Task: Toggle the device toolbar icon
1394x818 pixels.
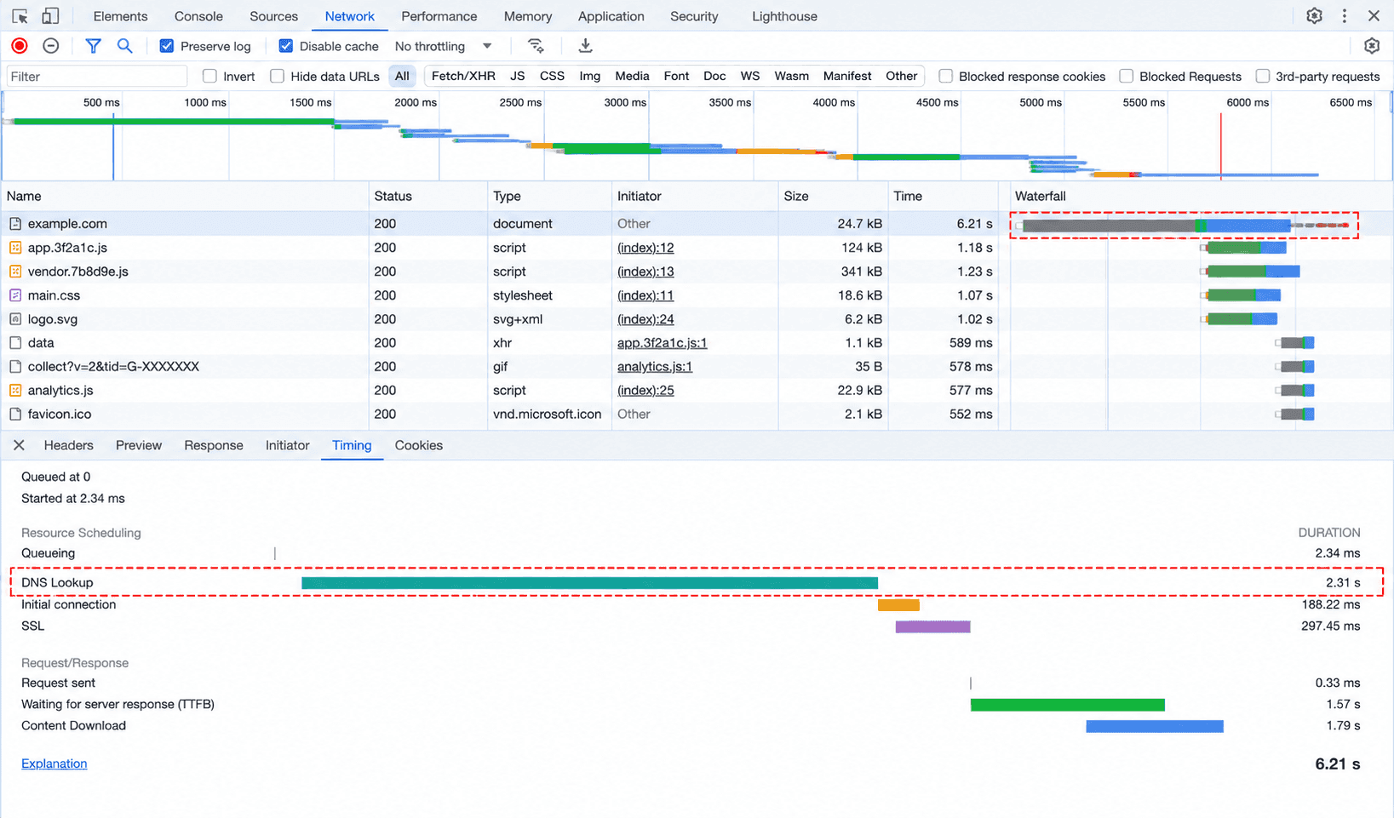Action: tap(50, 16)
